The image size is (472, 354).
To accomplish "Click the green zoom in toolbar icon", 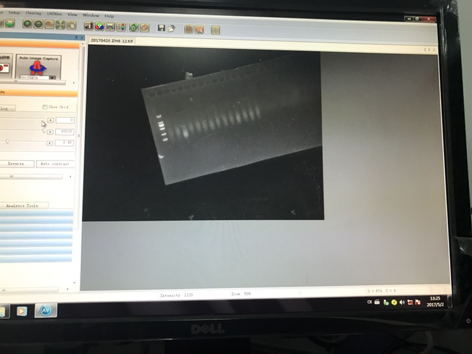I will (28, 24).
